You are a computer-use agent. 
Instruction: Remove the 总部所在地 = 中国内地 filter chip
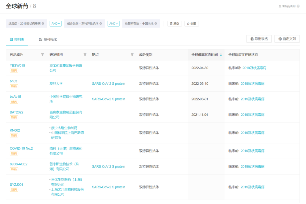pos(156,23)
